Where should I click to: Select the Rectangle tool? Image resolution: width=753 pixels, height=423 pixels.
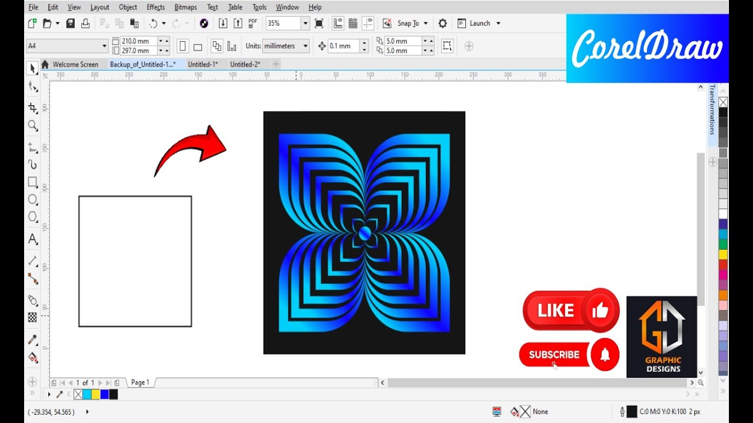(33, 182)
